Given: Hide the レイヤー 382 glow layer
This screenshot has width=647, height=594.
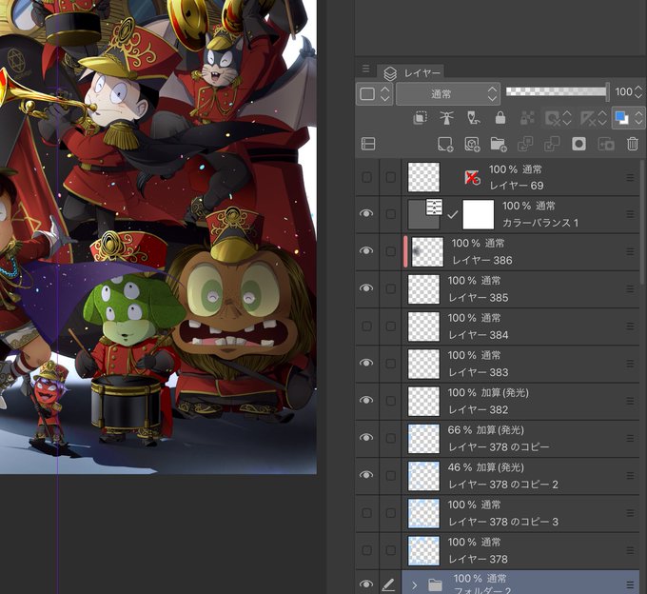Looking at the screenshot, I should click(366, 401).
